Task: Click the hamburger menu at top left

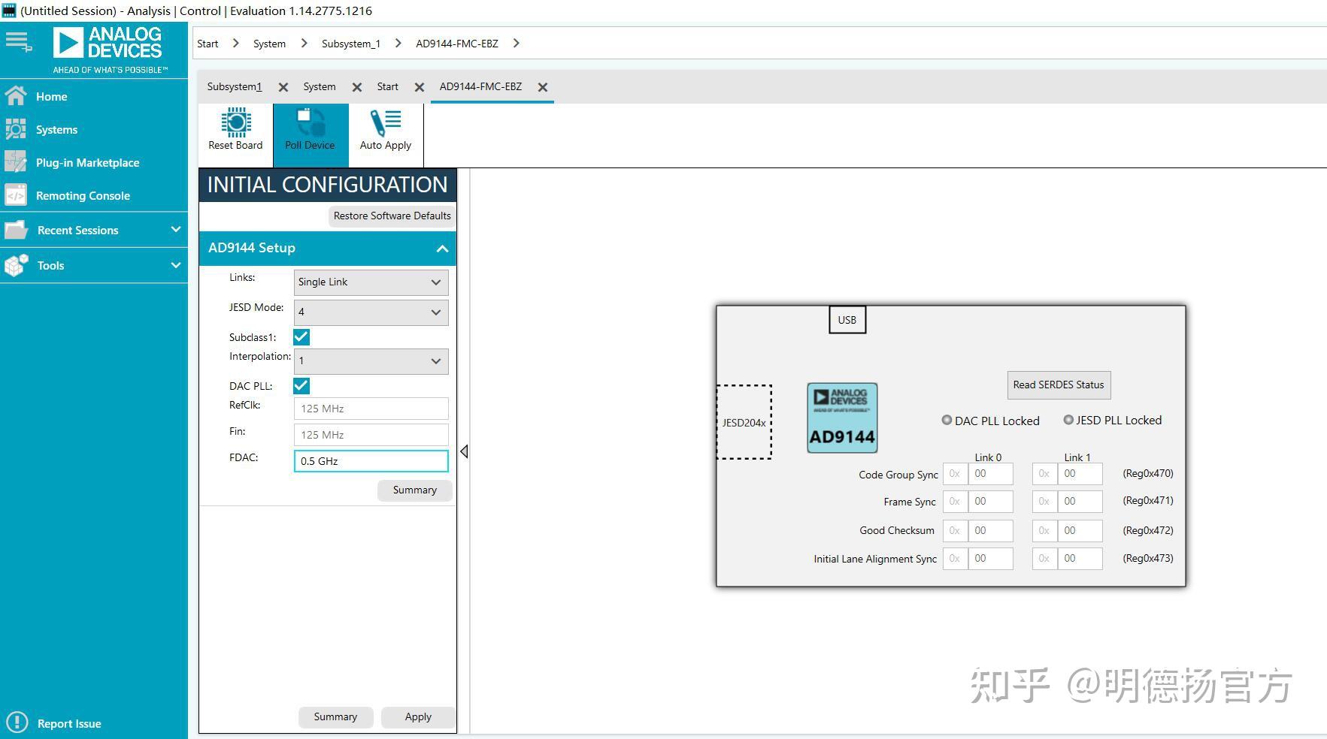Action: tap(16, 41)
